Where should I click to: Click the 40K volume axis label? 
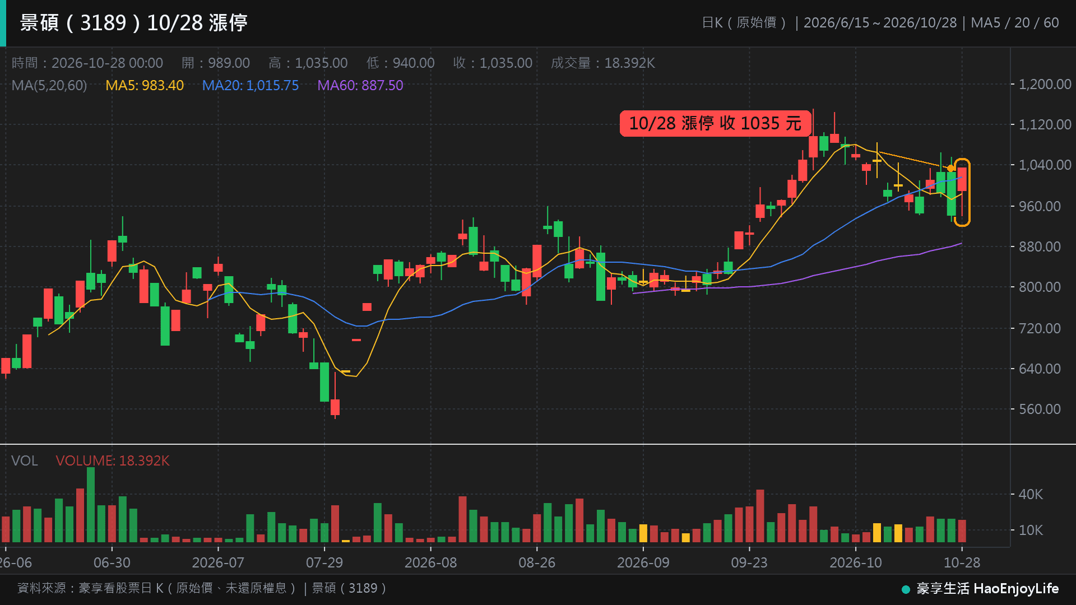(x=1031, y=494)
